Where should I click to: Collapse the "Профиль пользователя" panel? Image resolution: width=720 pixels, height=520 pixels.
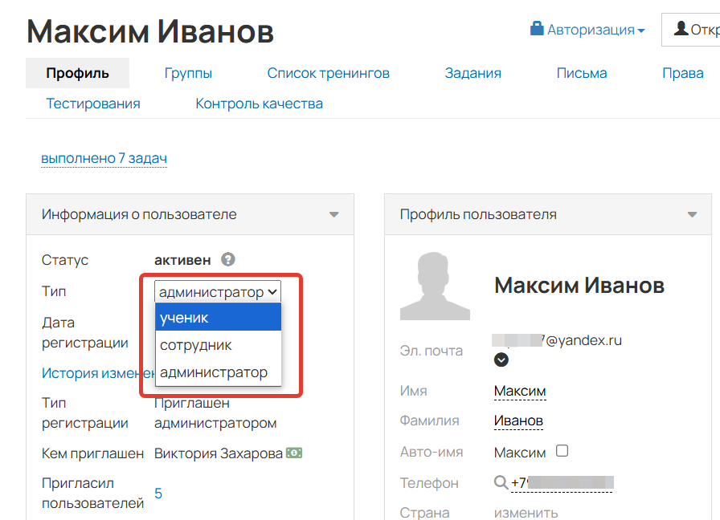tap(690, 214)
